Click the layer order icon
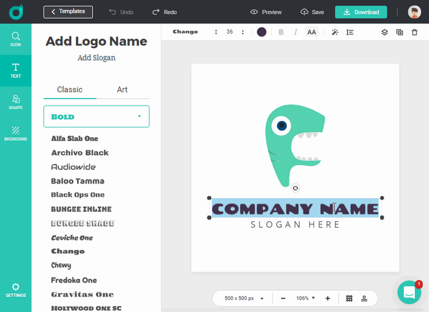Image resolution: width=429 pixels, height=312 pixels. (384, 32)
